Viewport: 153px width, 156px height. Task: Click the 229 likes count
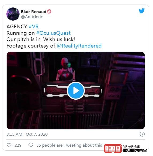(18, 145)
